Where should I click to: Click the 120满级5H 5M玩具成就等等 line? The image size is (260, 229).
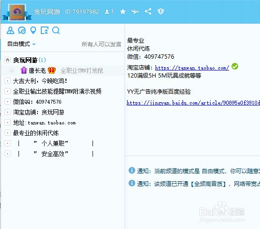click(164, 76)
